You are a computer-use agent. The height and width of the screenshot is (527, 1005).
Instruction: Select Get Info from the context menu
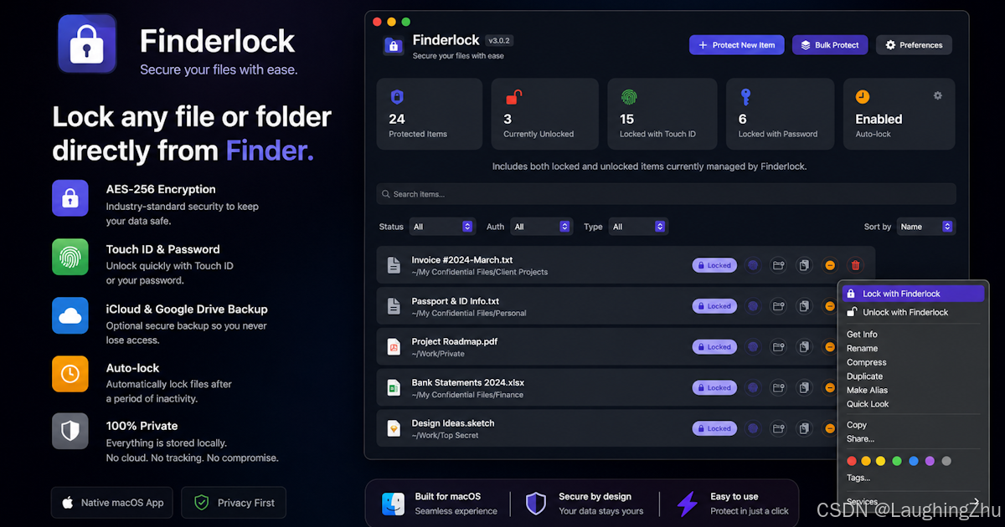[862, 335]
